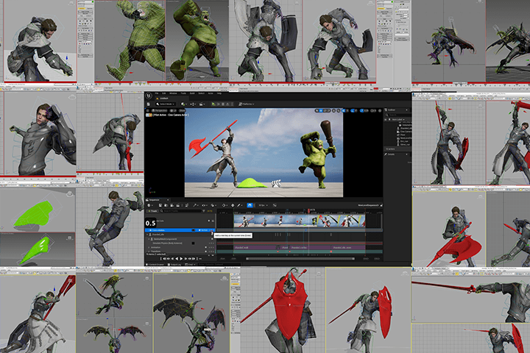The width and height of the screenshot is (530, 353).
Task: Toggle the sequence lock icon
Action: click(381, 205)
